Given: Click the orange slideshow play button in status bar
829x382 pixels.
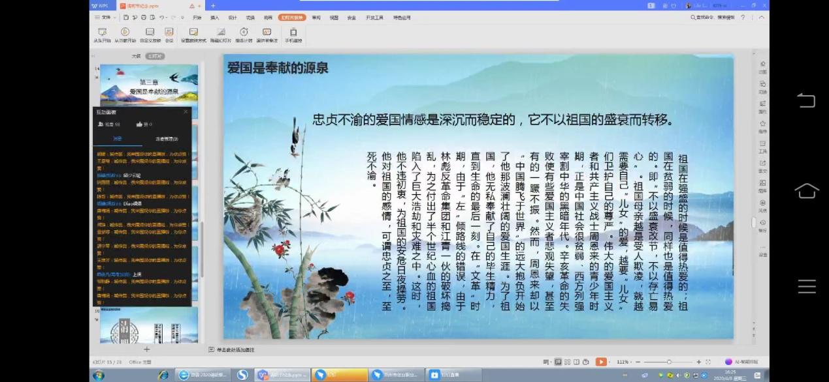Looking at the screenshot, I should pyautogui.click(x=601, y=362).
